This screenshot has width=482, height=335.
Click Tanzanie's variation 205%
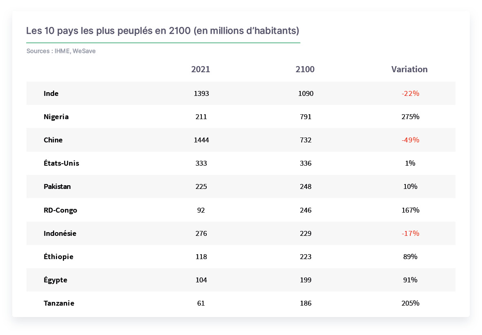(410, 303)
